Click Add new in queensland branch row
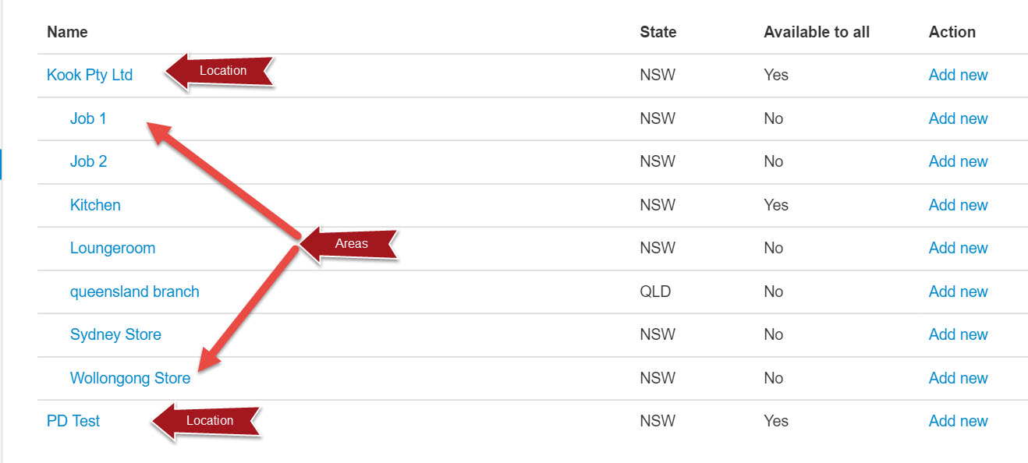Image resolution: width=1028 pixels, height=463 pixels. 958,292
